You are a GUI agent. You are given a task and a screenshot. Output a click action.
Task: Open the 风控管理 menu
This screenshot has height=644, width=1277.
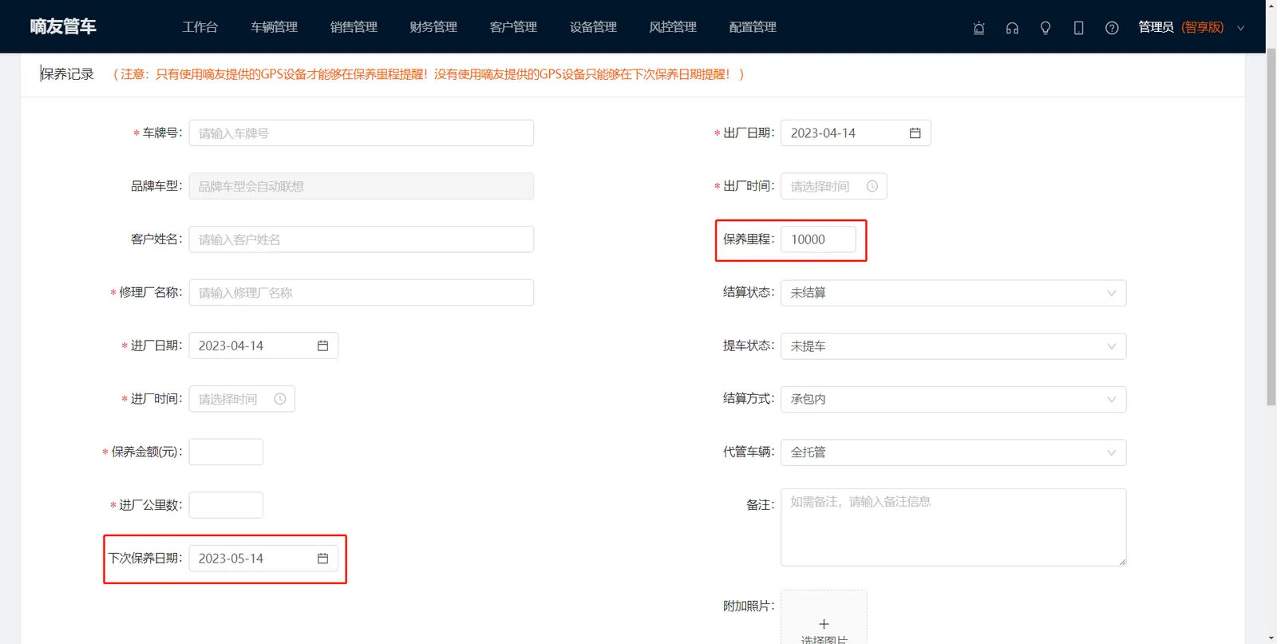click(x=673, y=27)
